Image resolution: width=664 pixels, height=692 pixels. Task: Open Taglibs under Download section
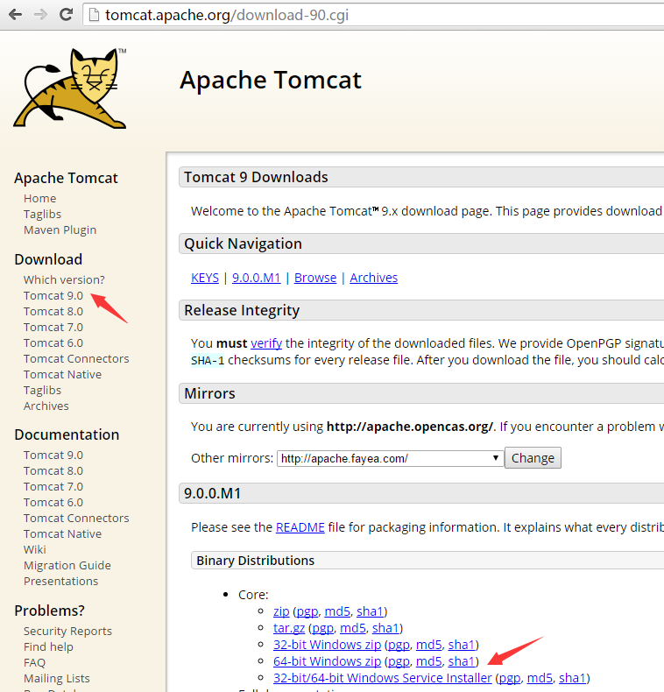click(x=42, y=390)
